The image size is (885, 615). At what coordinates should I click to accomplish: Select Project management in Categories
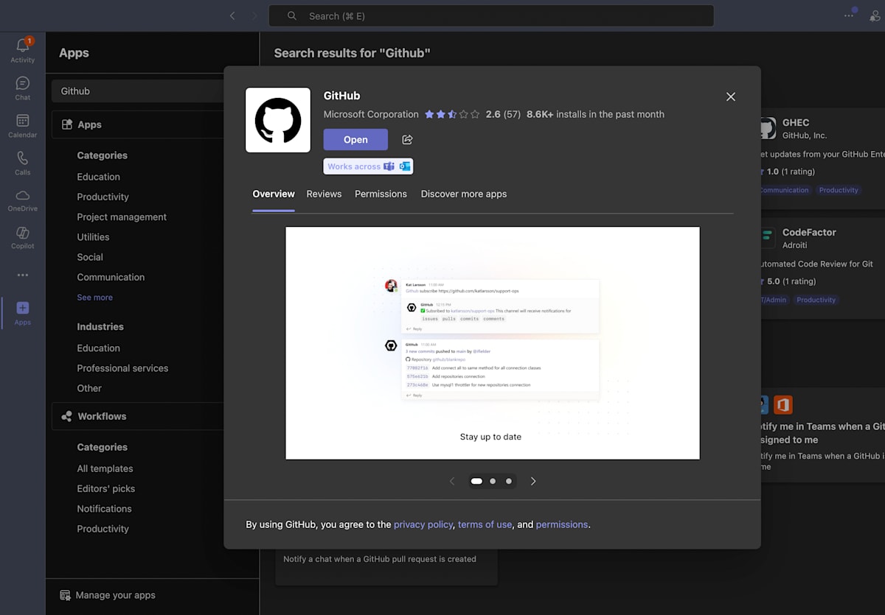121,217
